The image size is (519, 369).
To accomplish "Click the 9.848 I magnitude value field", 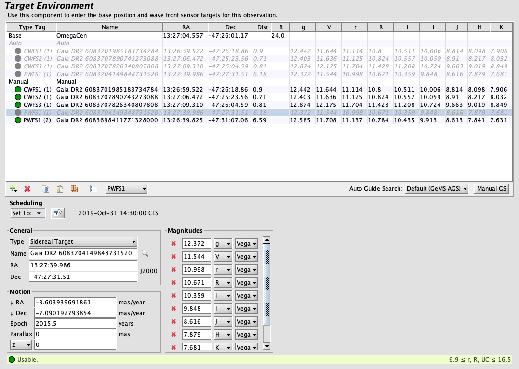I will point(196,308).
